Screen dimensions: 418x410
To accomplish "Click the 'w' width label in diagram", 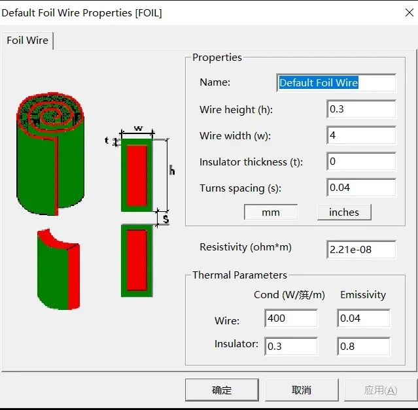I will point(139,128).
